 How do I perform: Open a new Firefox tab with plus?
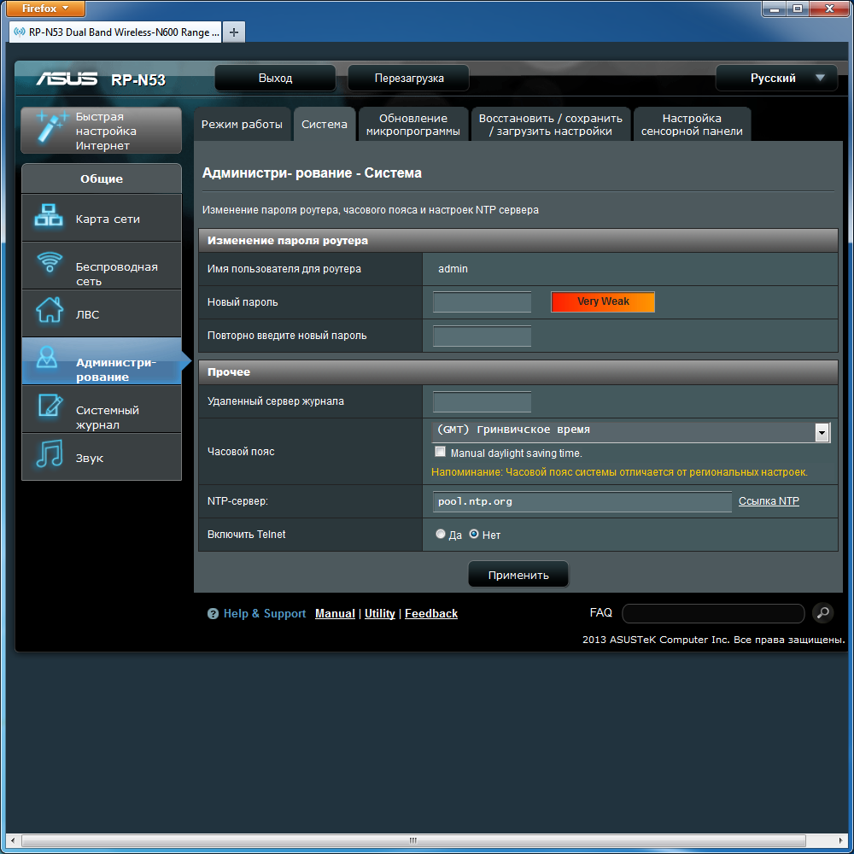pyautogui.click(x=234, y=32)
